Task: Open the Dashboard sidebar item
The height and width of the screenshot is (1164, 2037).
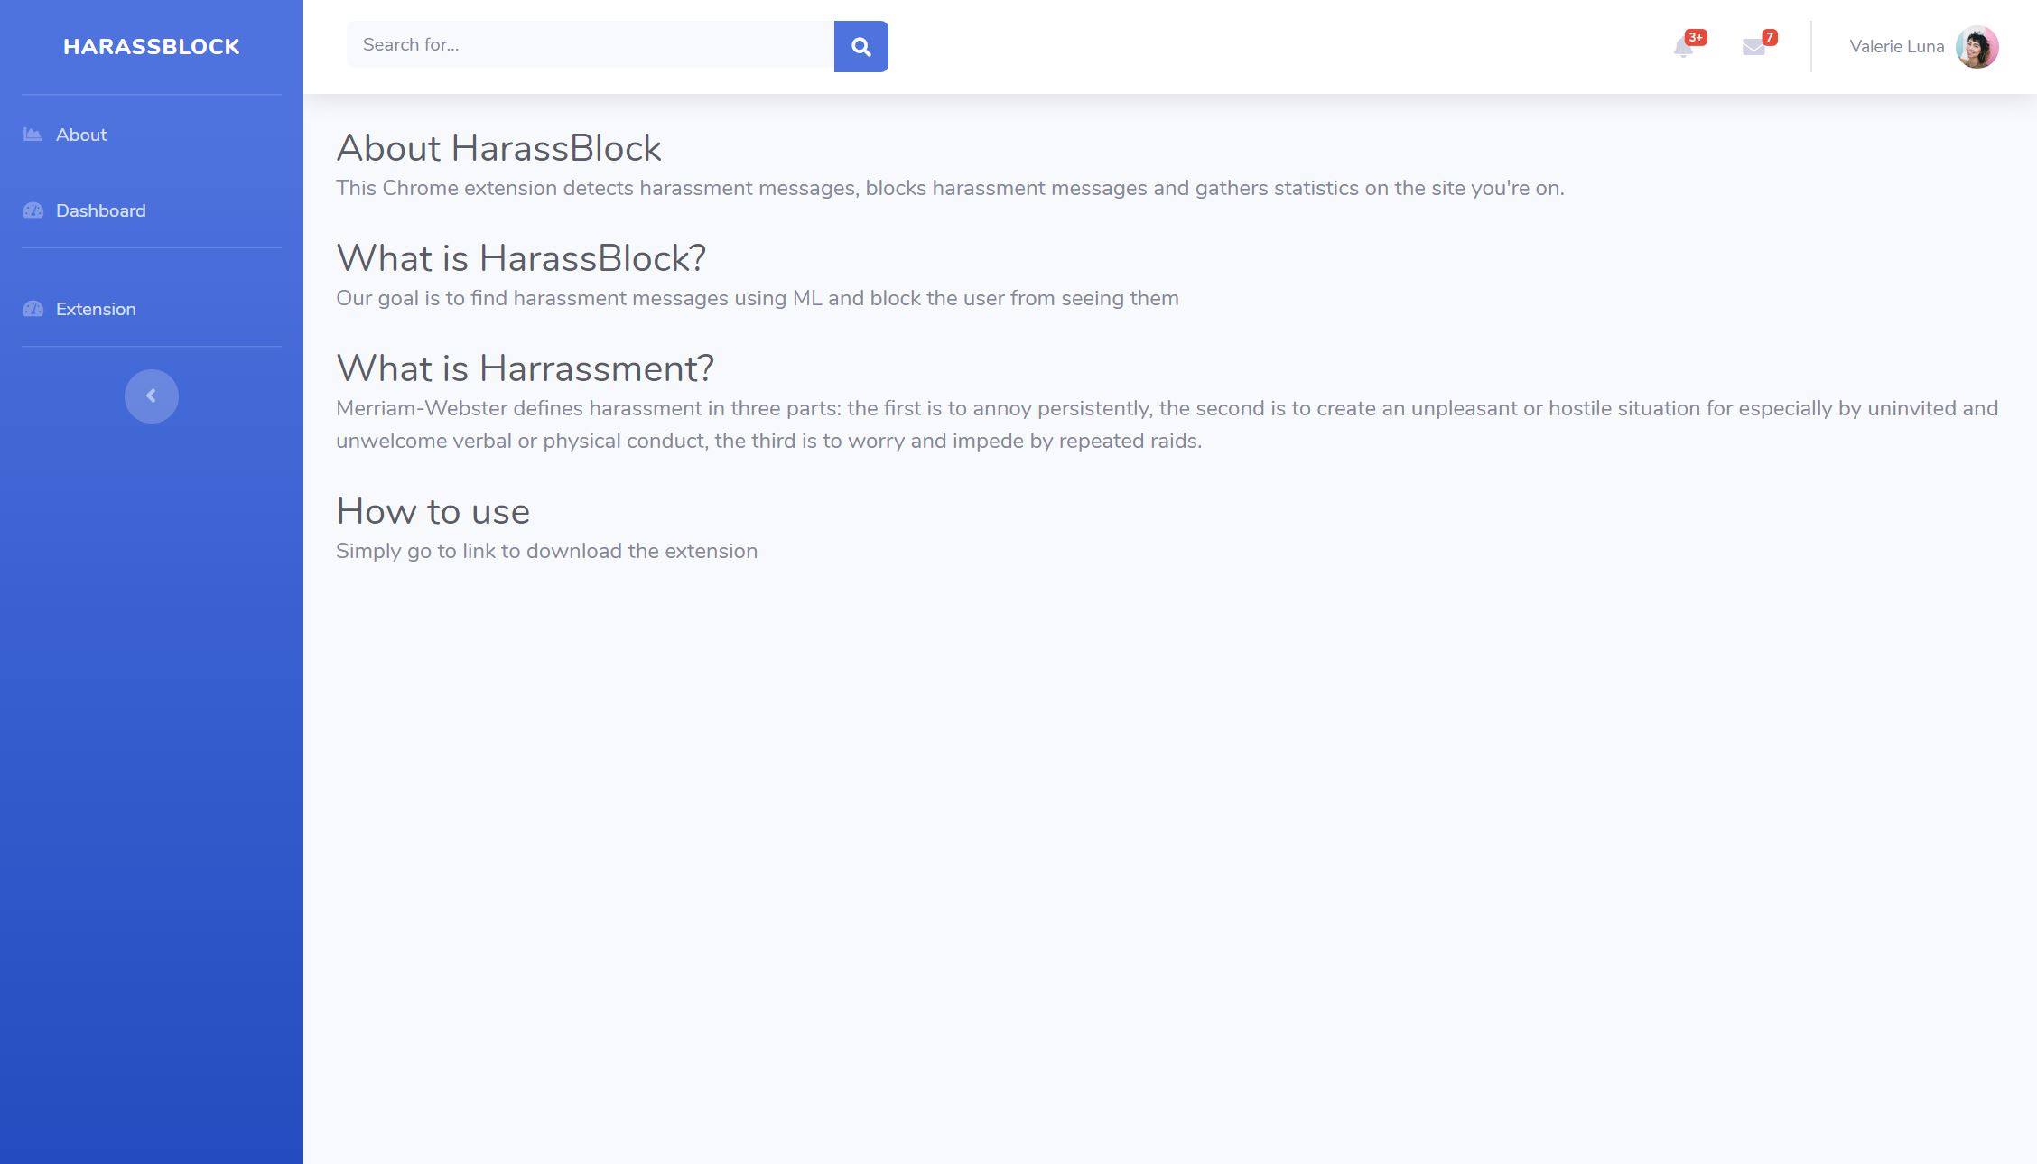Action: tap(100, 210)
